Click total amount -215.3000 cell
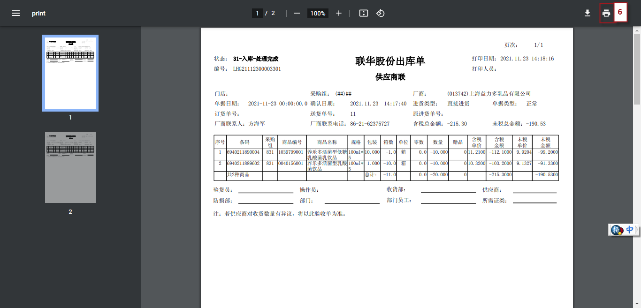Viewport: 641px width, 308px height. 499,176
